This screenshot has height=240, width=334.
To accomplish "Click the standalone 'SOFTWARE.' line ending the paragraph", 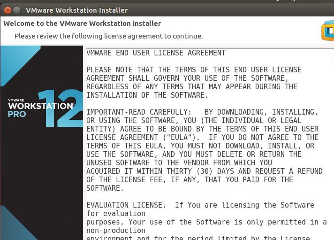I will [x=105, y=188].
